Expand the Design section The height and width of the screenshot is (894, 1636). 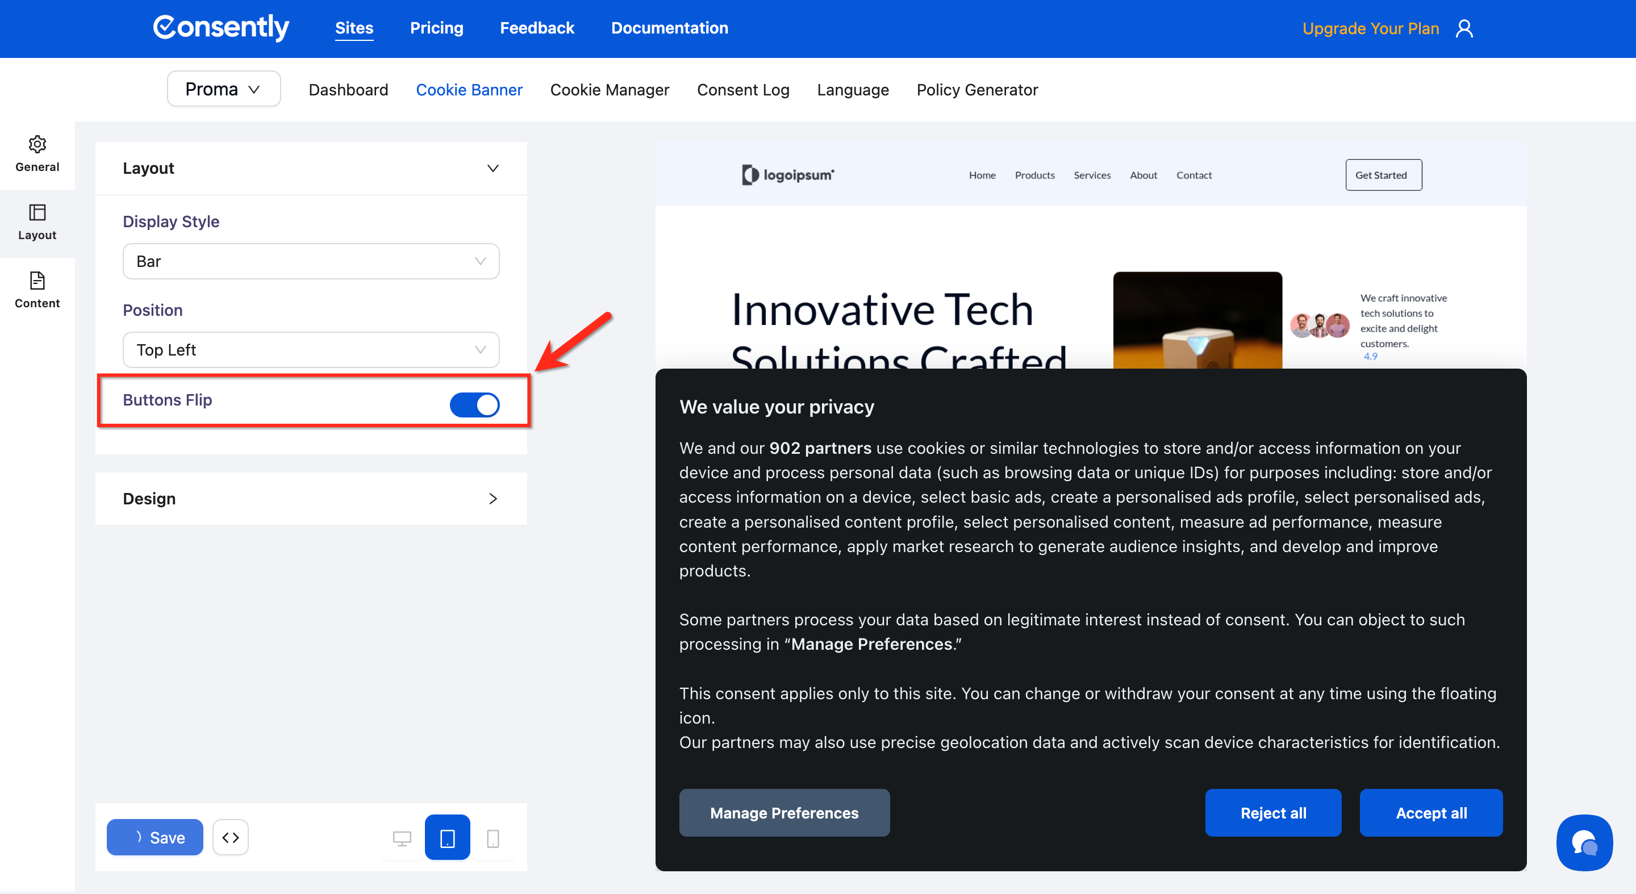311,499
